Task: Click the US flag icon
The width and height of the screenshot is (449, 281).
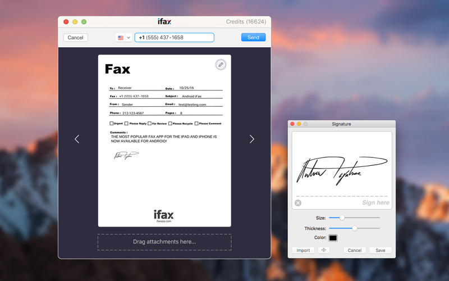Action: pyautogui.click(x=121, y=38)
